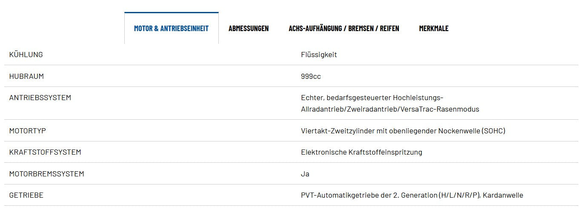
Task: Click the 999cc displacement value
Action: 311,76
